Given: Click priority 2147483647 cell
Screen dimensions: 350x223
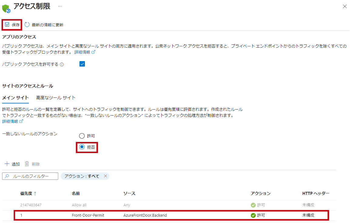Looking at the screenshot, I should [31, 205].
